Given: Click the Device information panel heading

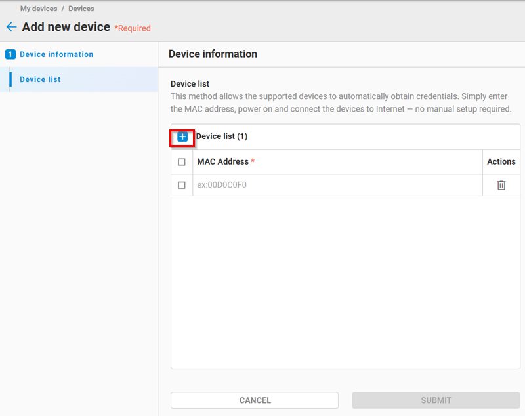Looking at the screenshot, I should (213, 54).
